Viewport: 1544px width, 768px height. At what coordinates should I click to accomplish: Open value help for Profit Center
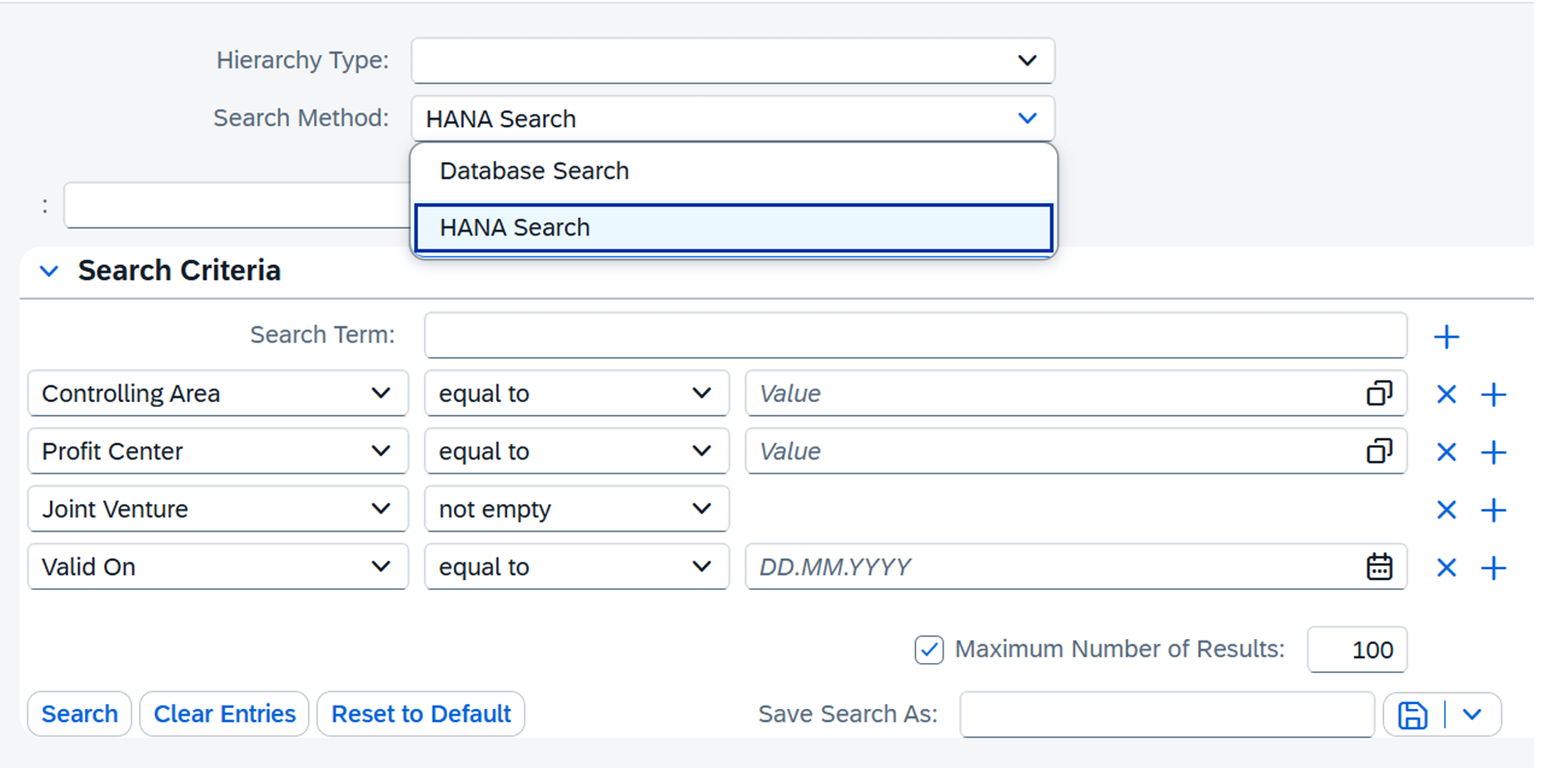[1378, 452]
